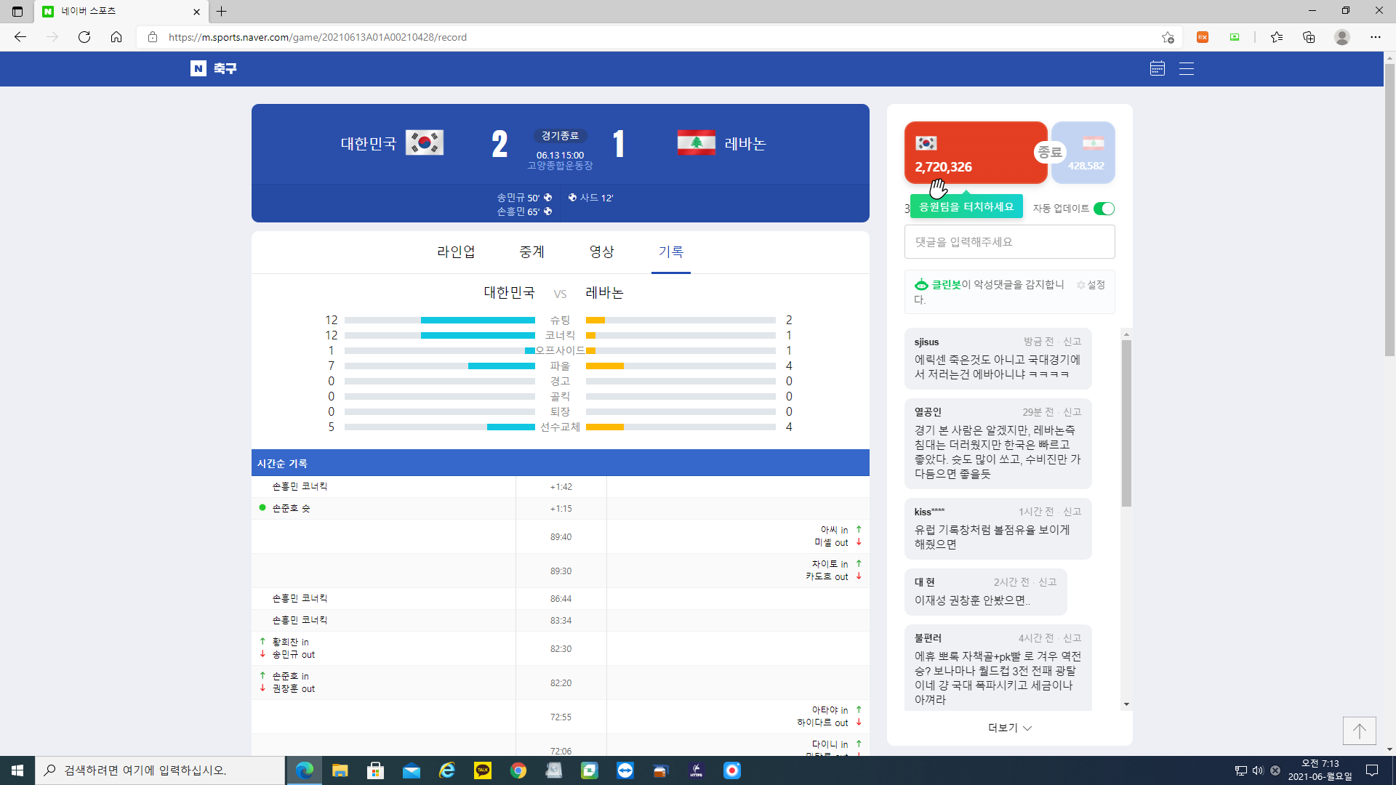Expand more comments with 더보기
The image size is (1396, 785).
1010,728
